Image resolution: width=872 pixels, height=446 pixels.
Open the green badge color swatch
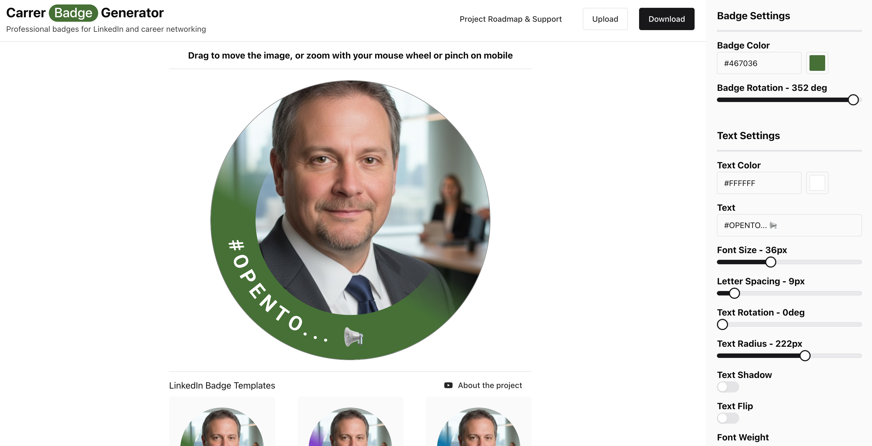817,63
